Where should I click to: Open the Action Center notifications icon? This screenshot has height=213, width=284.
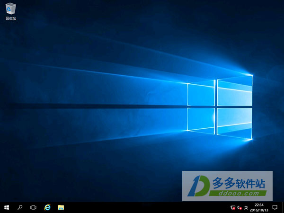[x=275, y=207]
